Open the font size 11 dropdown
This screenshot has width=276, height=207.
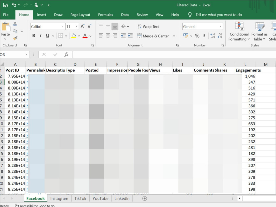tap(76, 26)
